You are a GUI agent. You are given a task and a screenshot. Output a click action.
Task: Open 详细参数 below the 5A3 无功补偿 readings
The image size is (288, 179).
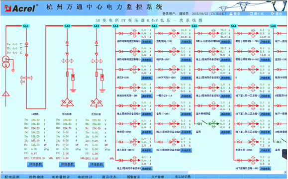[96, 165]
